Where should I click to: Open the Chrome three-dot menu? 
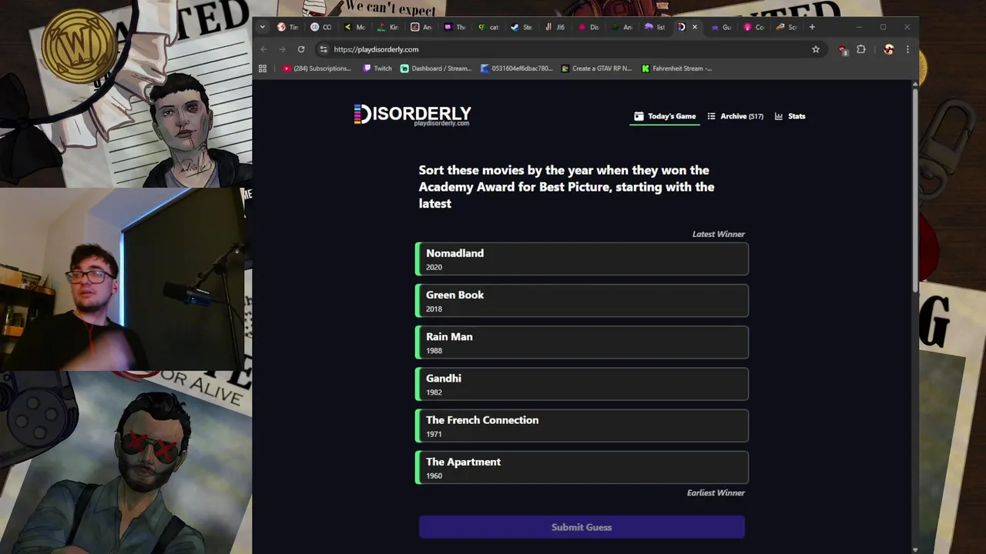point(907,49)
